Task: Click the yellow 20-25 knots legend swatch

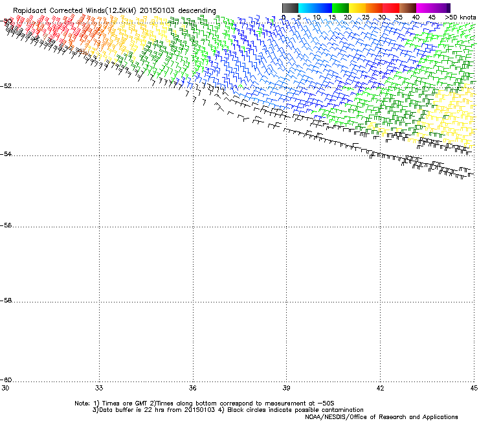Action: coord(357,8)
